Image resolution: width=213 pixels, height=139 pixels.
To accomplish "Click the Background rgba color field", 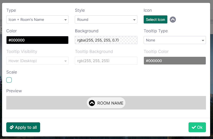I will 106,40.
